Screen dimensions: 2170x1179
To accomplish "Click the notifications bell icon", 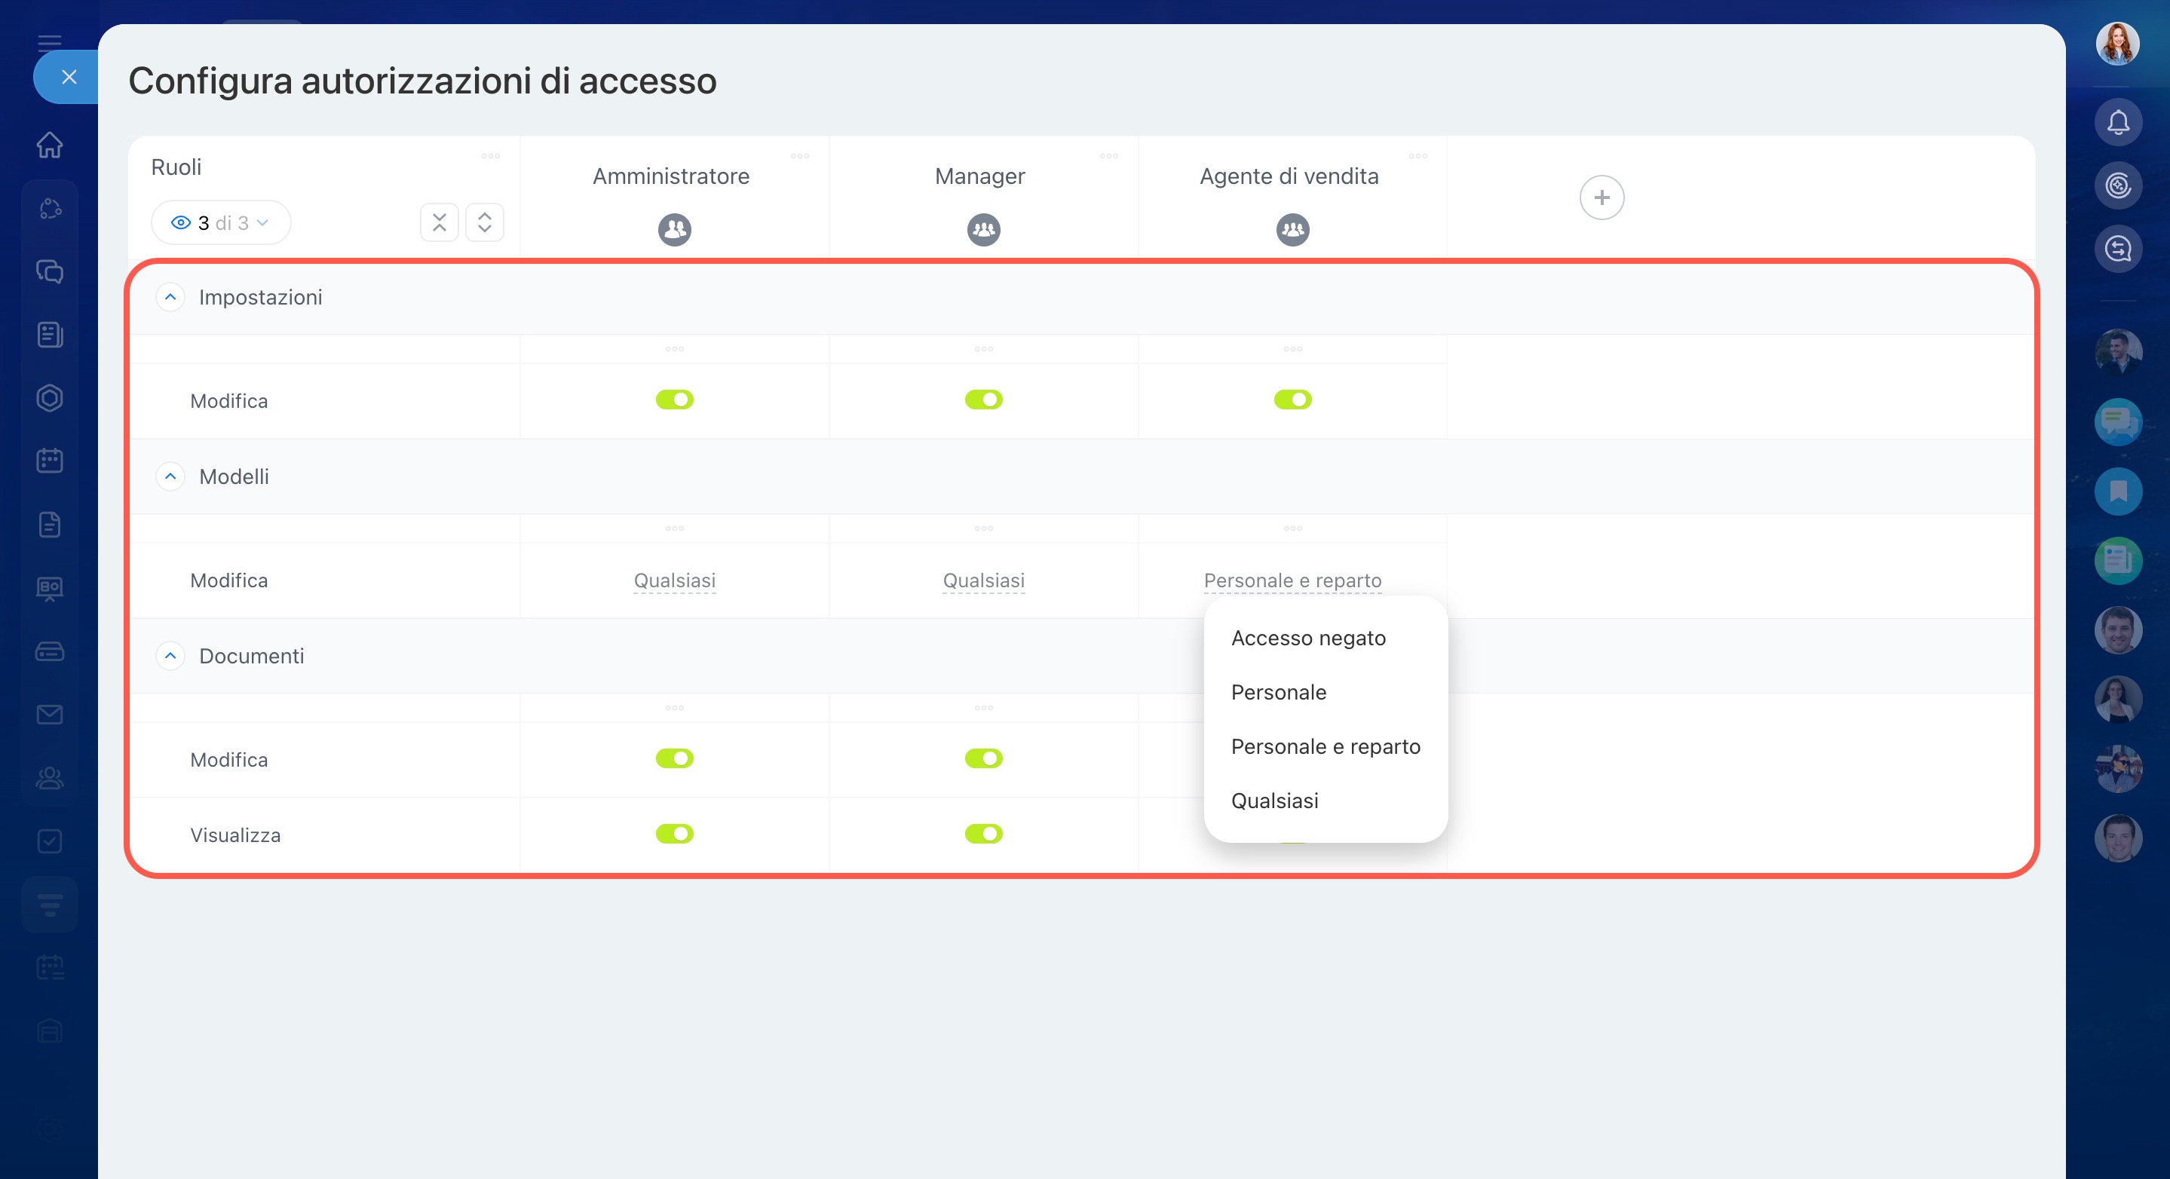I will tap(2118, 123).
